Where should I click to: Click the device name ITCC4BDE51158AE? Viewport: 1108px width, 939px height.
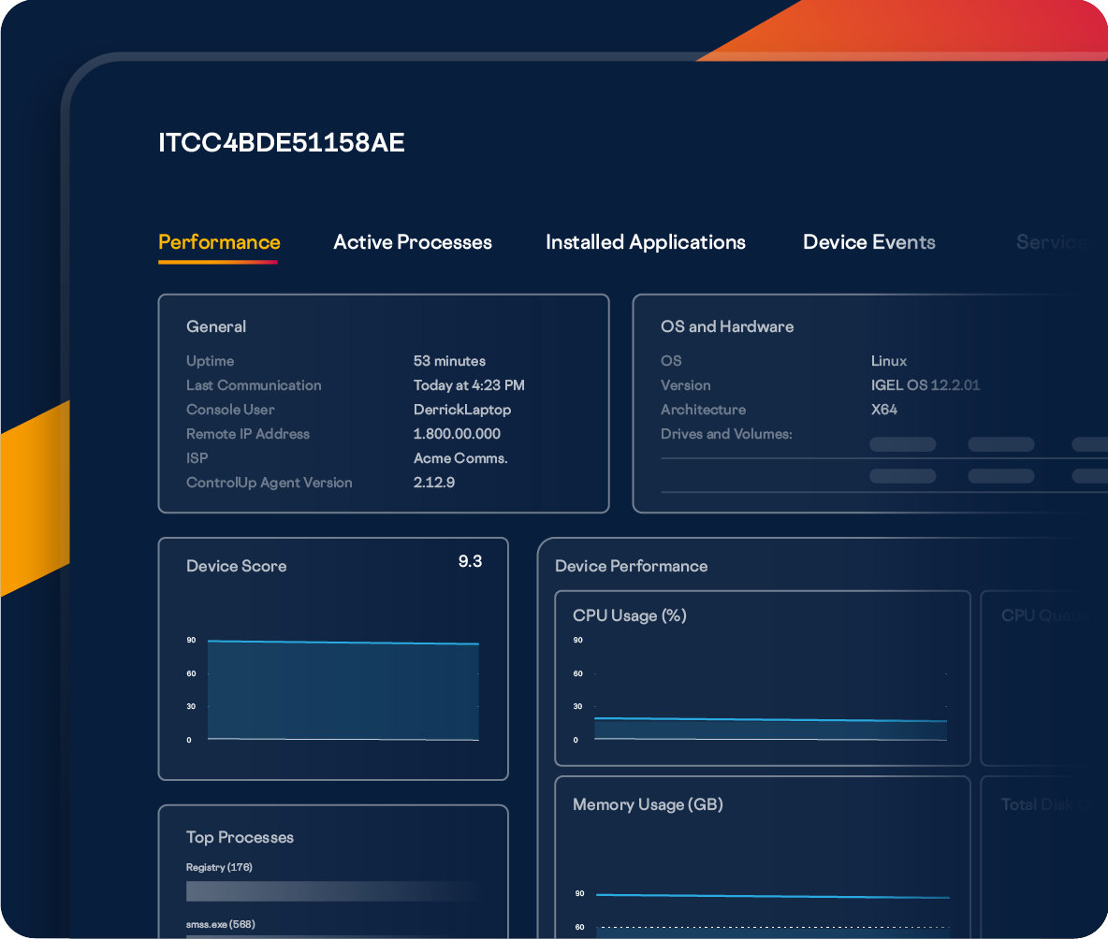pyautogui.click(x=282, y=143)
